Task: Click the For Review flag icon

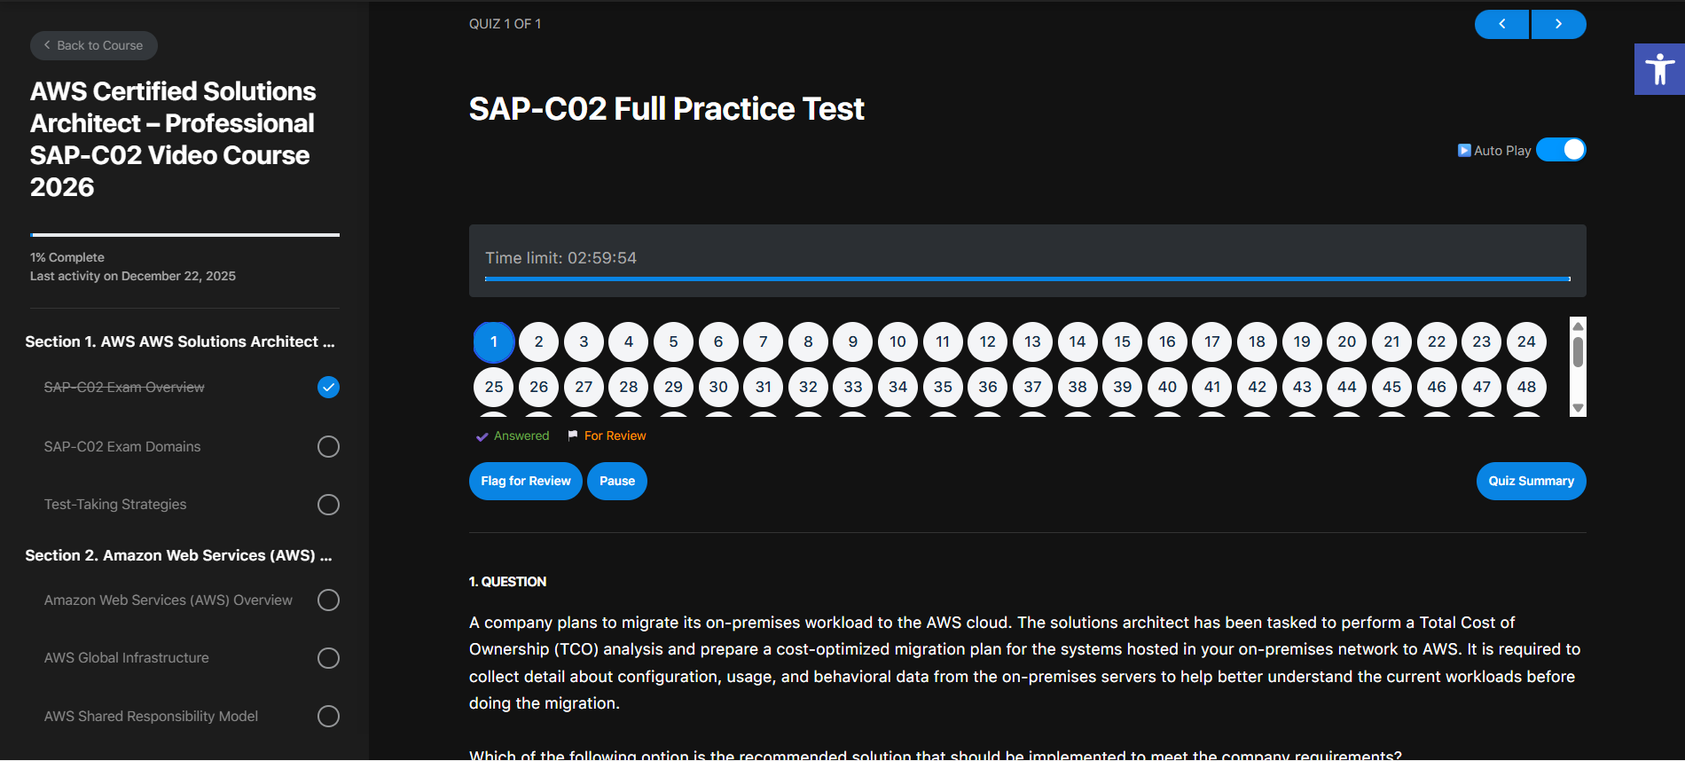Action: tap(573, 435)
